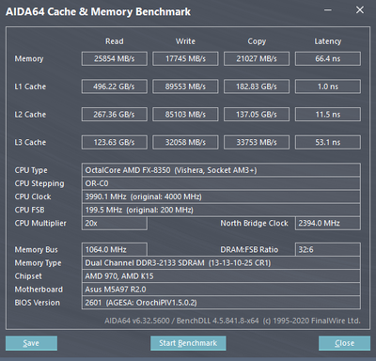Click the Motherboard label
The image size is (376, 361).
(39, 290)
